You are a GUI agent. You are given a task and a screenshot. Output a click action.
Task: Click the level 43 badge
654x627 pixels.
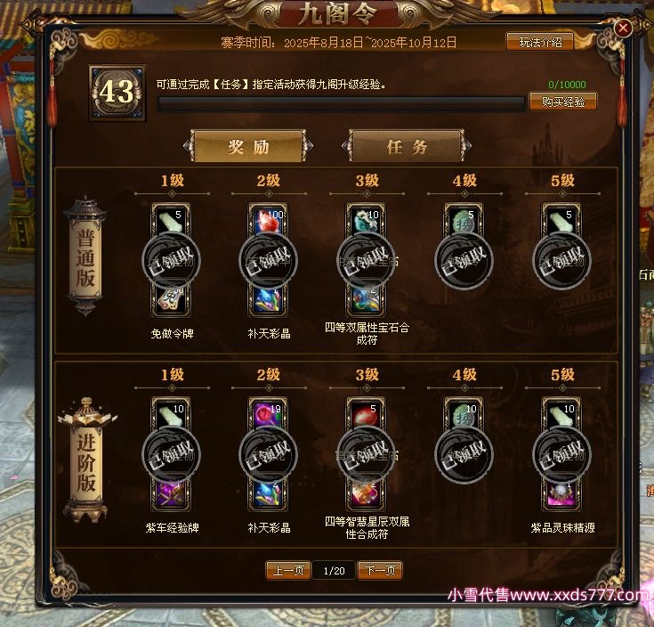tap(117, 93)
